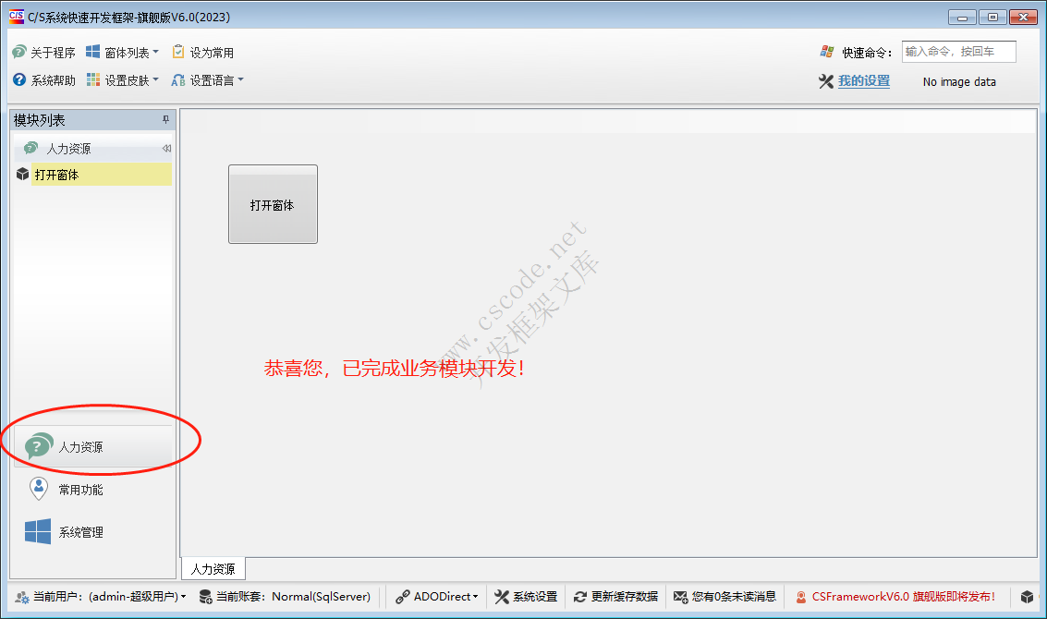Click the colorful icon beside 快速命令

827,52
